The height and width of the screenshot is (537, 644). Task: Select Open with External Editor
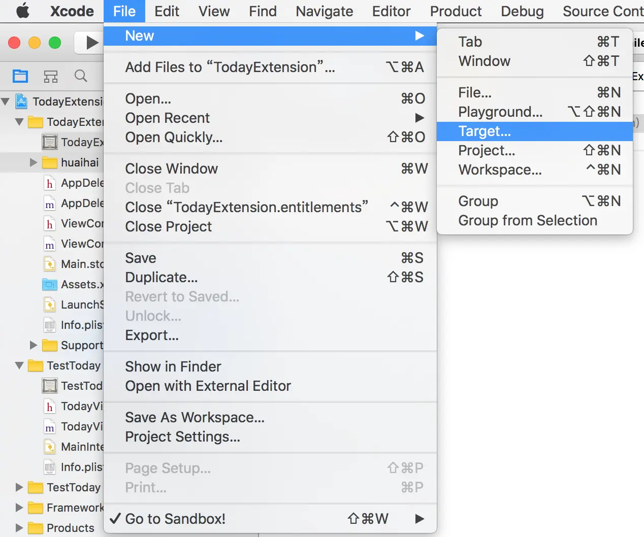tap(270, 386)
